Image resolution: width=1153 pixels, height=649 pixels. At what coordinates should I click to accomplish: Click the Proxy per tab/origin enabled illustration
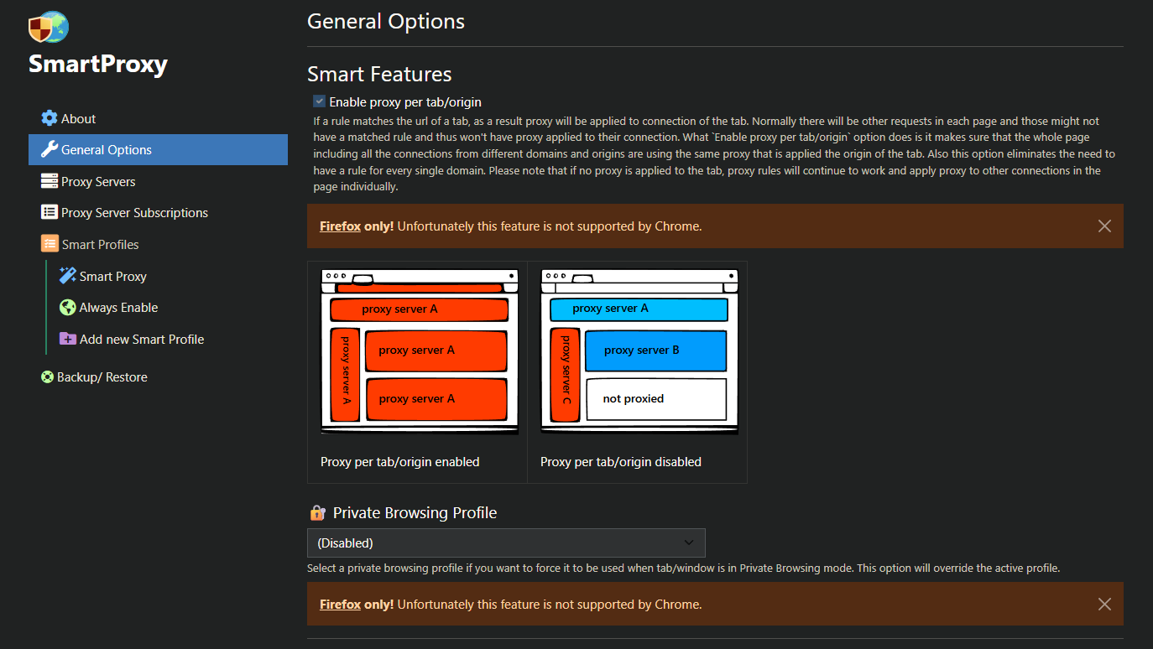click(x=419, y=350)
